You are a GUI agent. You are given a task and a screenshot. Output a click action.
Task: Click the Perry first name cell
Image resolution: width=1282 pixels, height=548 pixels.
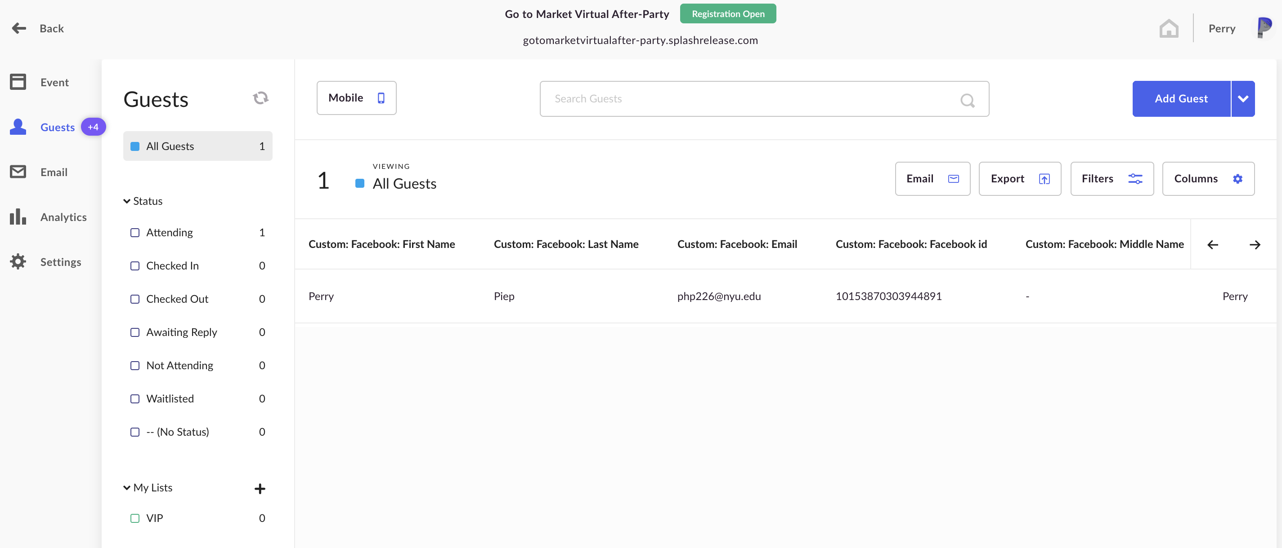321,296
